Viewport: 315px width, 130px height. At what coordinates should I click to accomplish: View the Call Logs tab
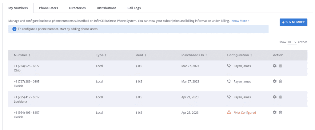(x=134, y=8)
